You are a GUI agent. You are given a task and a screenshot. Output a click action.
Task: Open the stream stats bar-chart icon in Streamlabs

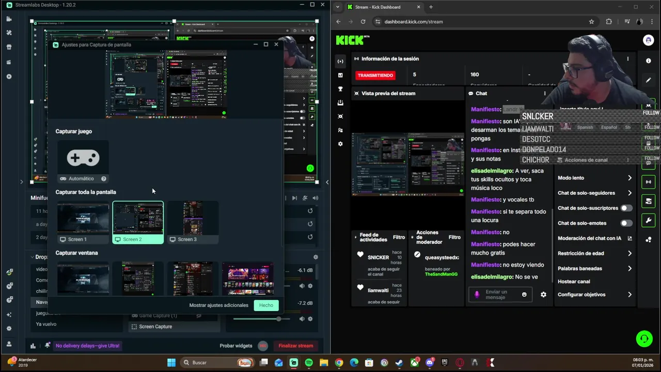click(x=33, y=346)
